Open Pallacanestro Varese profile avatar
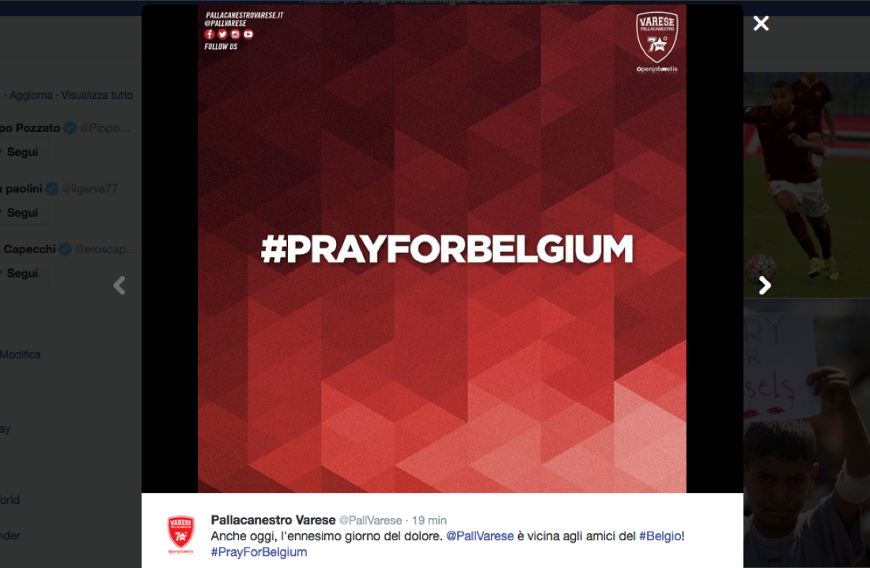The image size is (870, 568). point(181,535)
